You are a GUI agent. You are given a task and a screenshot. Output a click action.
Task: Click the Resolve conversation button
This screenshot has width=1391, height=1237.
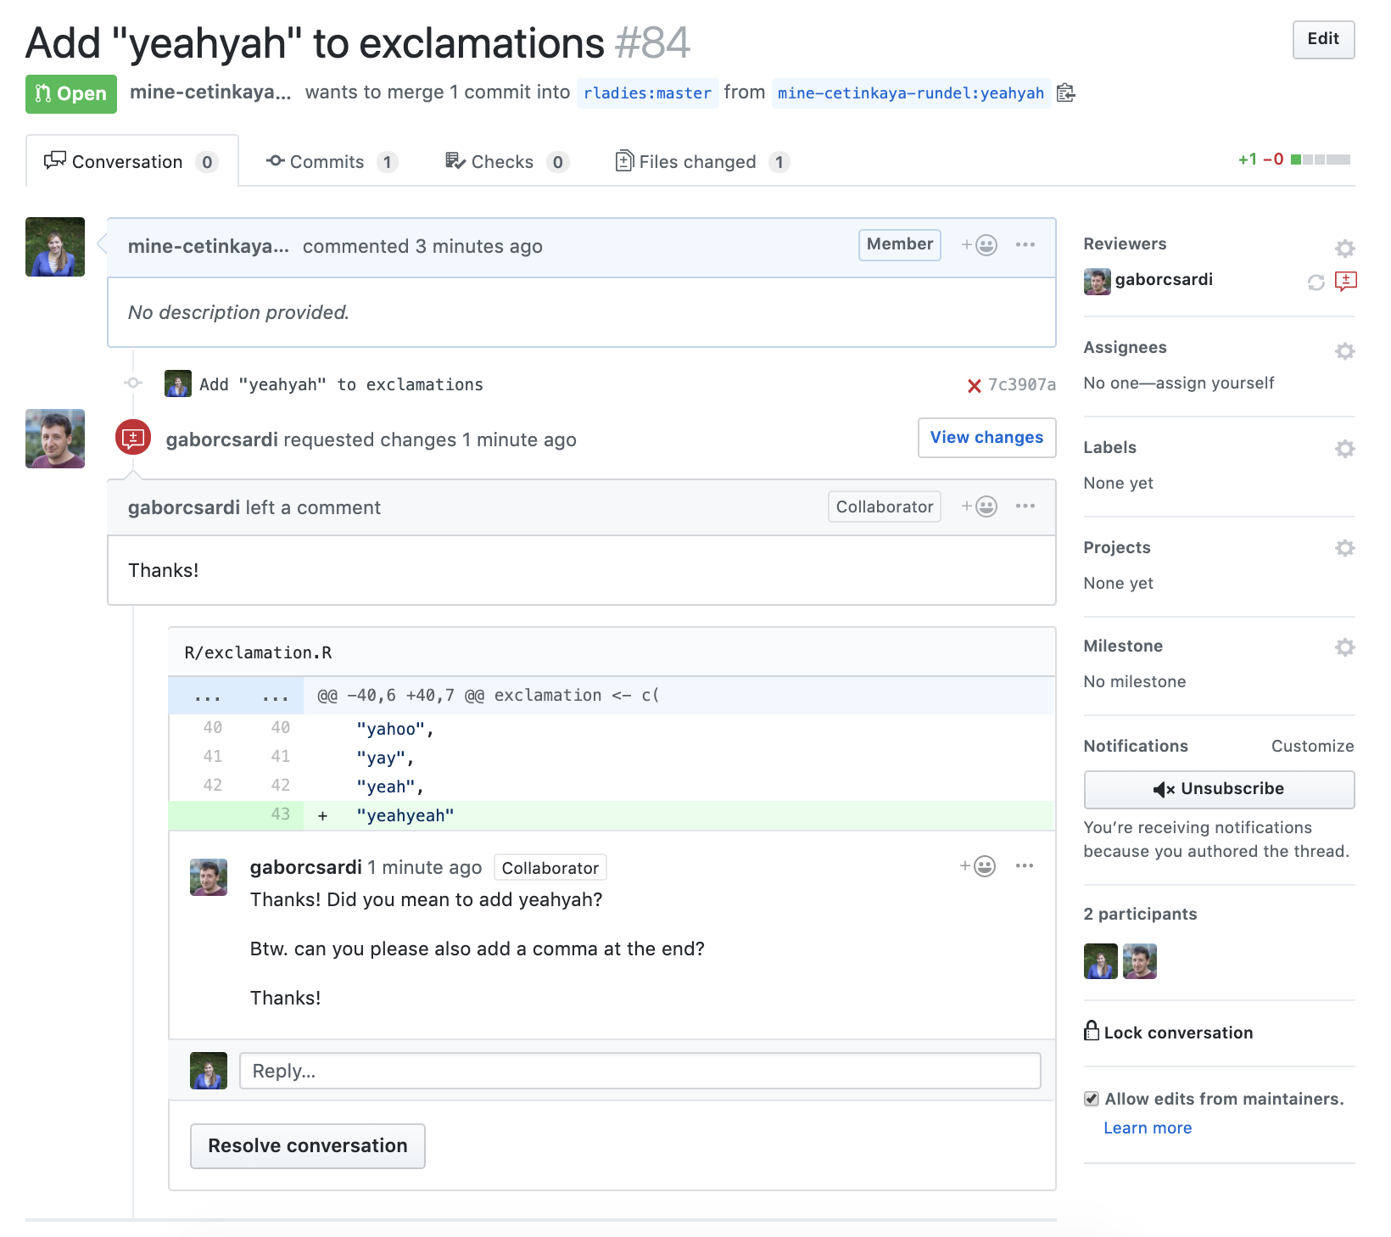(x=307, y=1145)
